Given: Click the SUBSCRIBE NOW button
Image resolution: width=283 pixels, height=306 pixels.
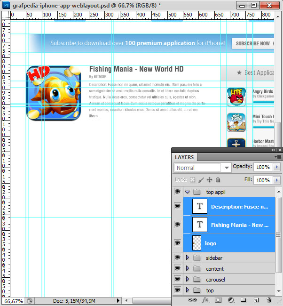Looking at the screenshot, I should coord(253,43).
